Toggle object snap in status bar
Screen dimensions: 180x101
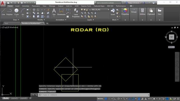tap(133, 98)
